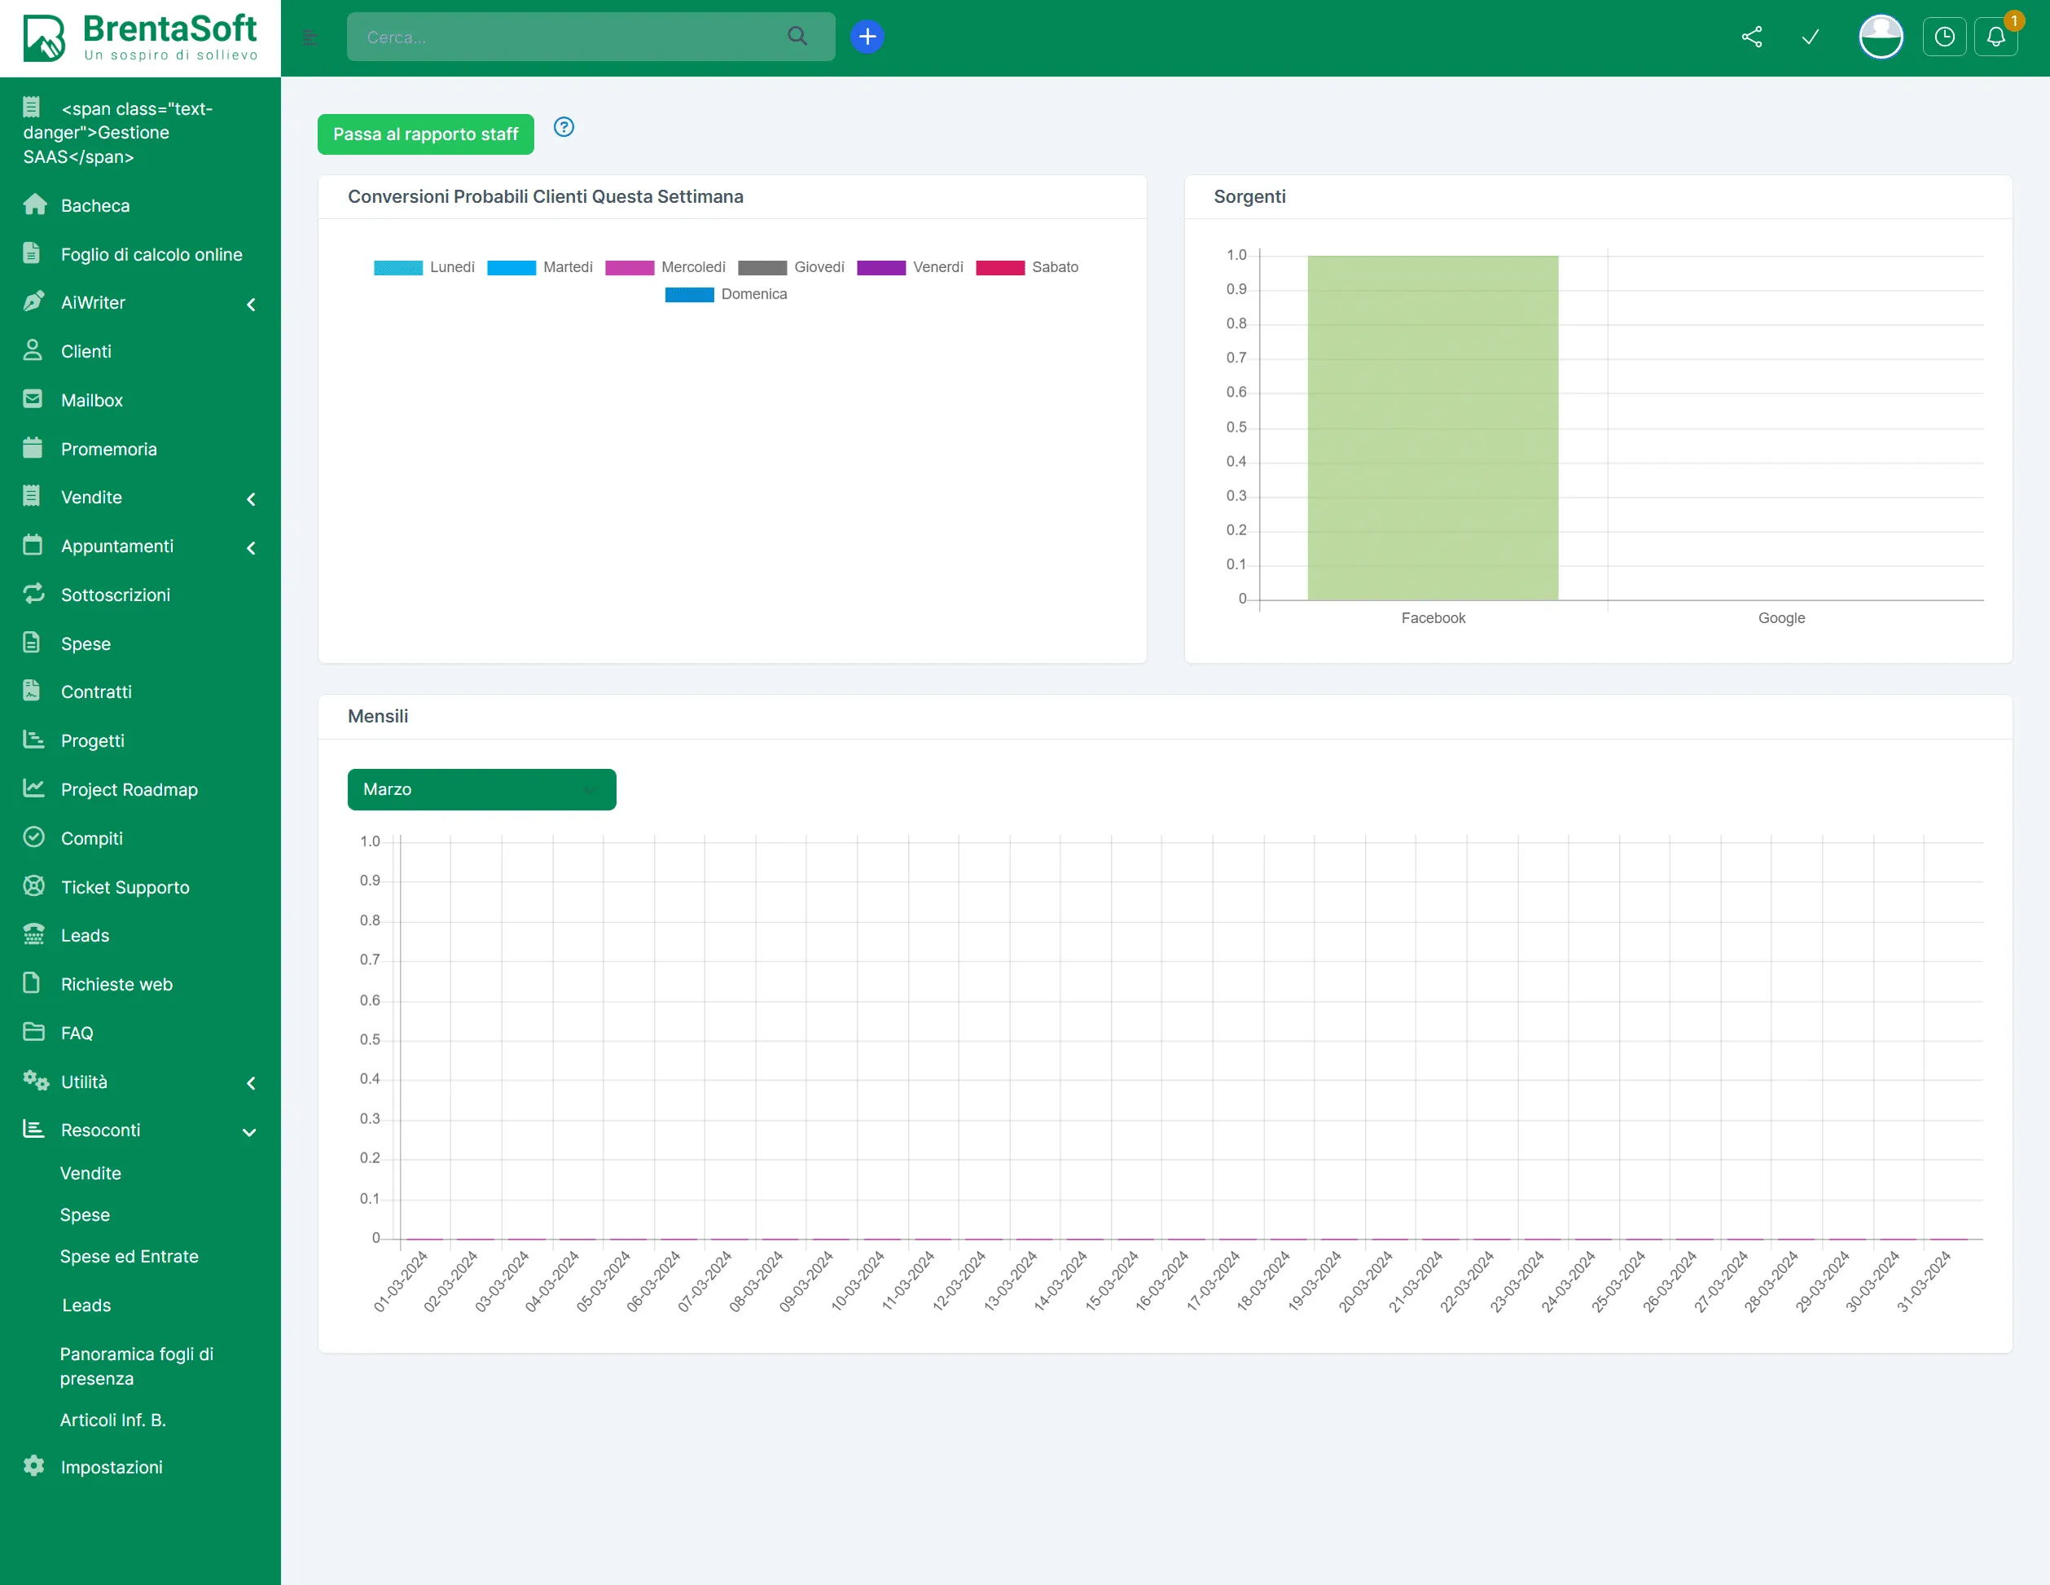
Task: Click the BrentaSoft logo
Action: 140,37
